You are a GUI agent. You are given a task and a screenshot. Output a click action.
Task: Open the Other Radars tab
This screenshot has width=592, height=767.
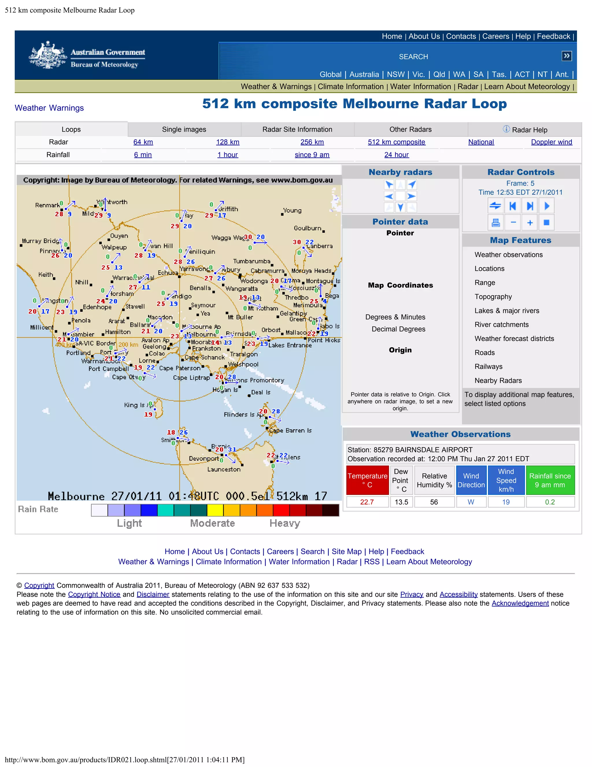pos(410,129)
